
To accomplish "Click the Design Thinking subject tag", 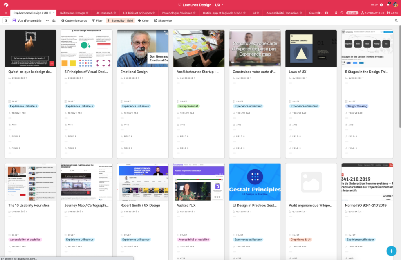I will [x=357, y=106].
